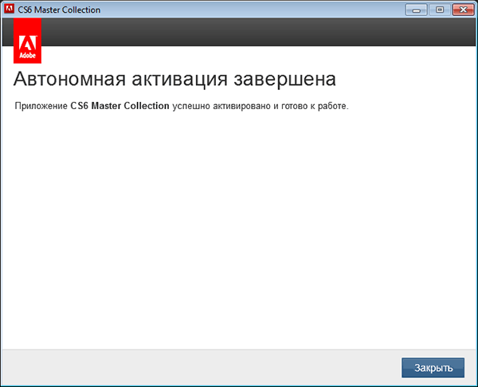
Task: Click the Adobe icon in title bar
Action: (x=9, y=9)
